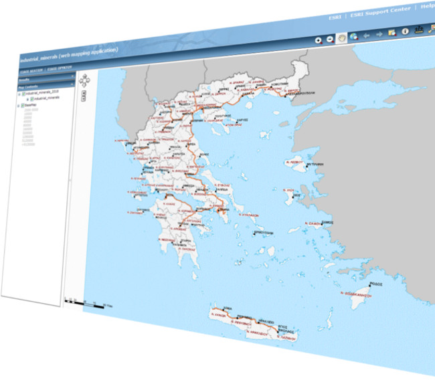Go back to previous map extent
Image resolution: width=435 pixels, height=380 pixels.
367,35
